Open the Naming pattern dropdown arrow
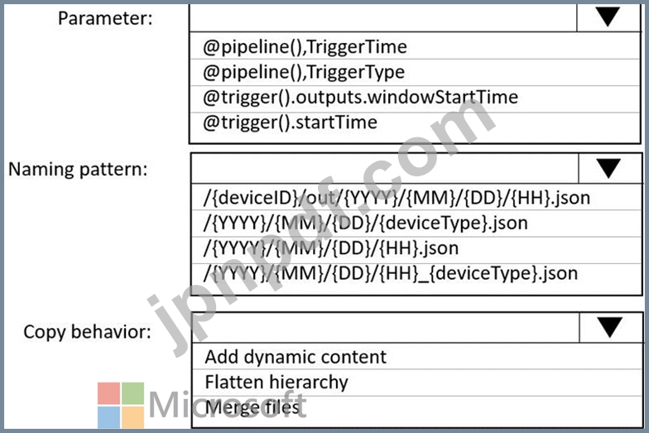The image size is (649, 433). tap(608, 169)
